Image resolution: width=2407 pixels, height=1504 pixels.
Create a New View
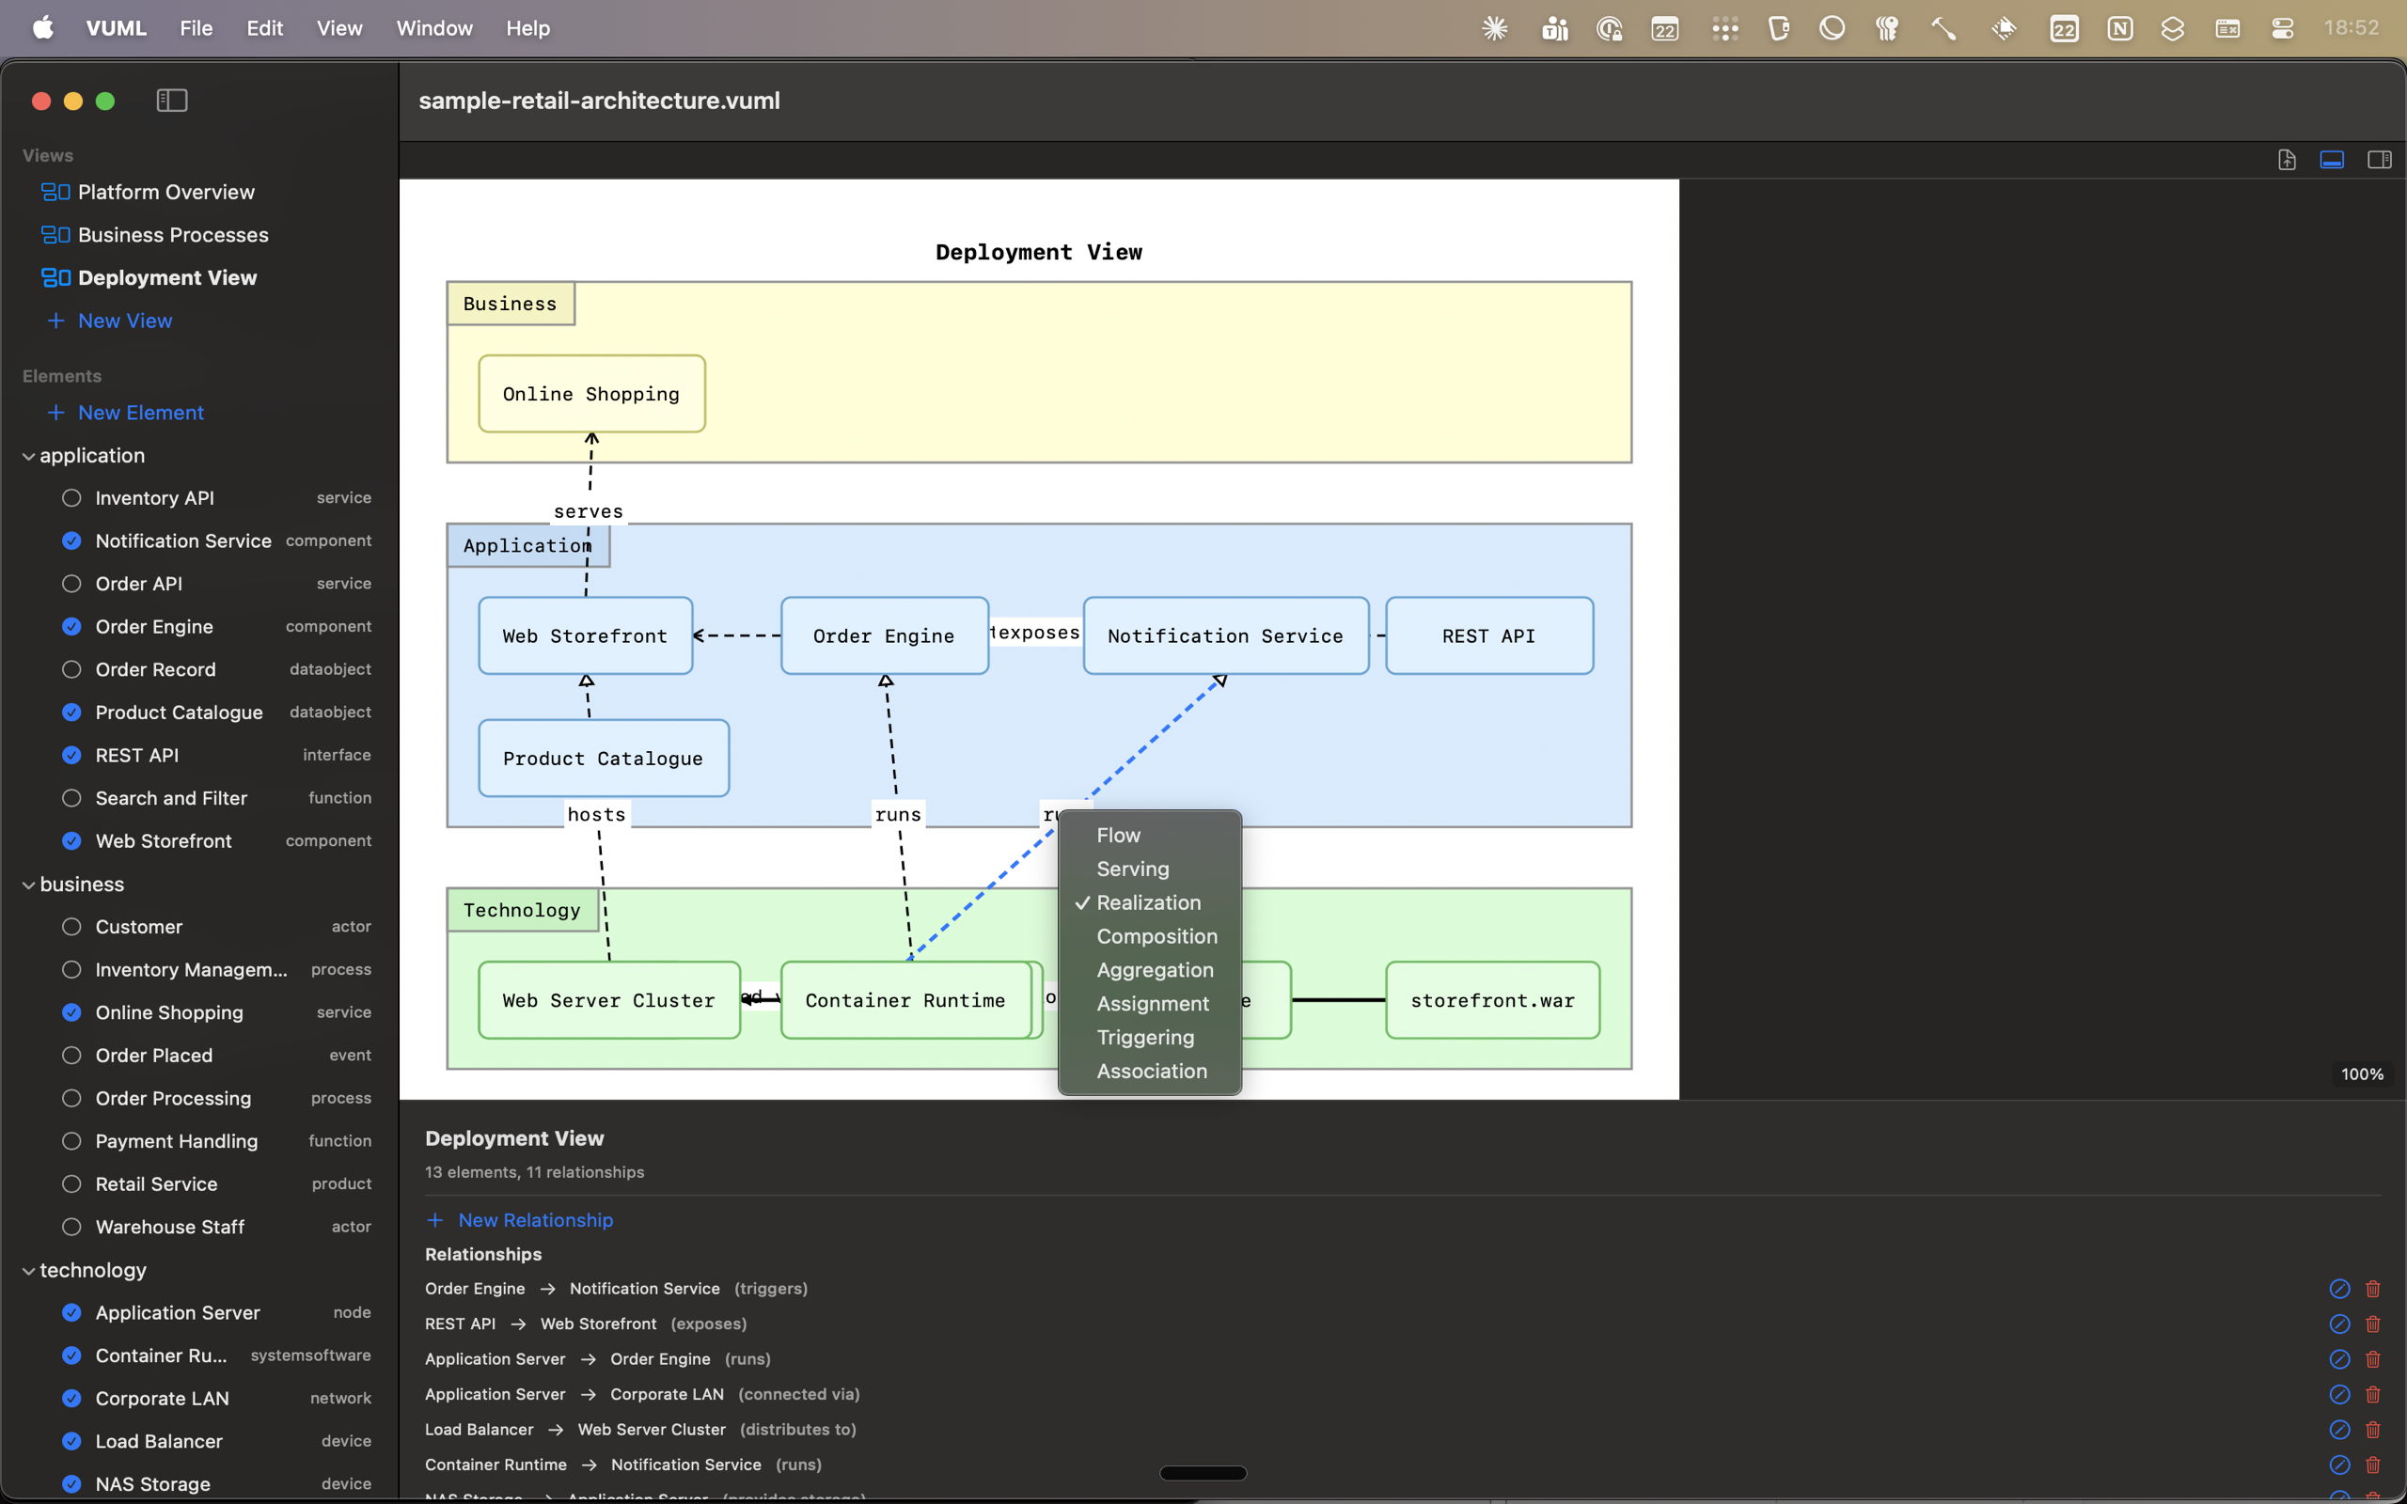coord(124,321)
